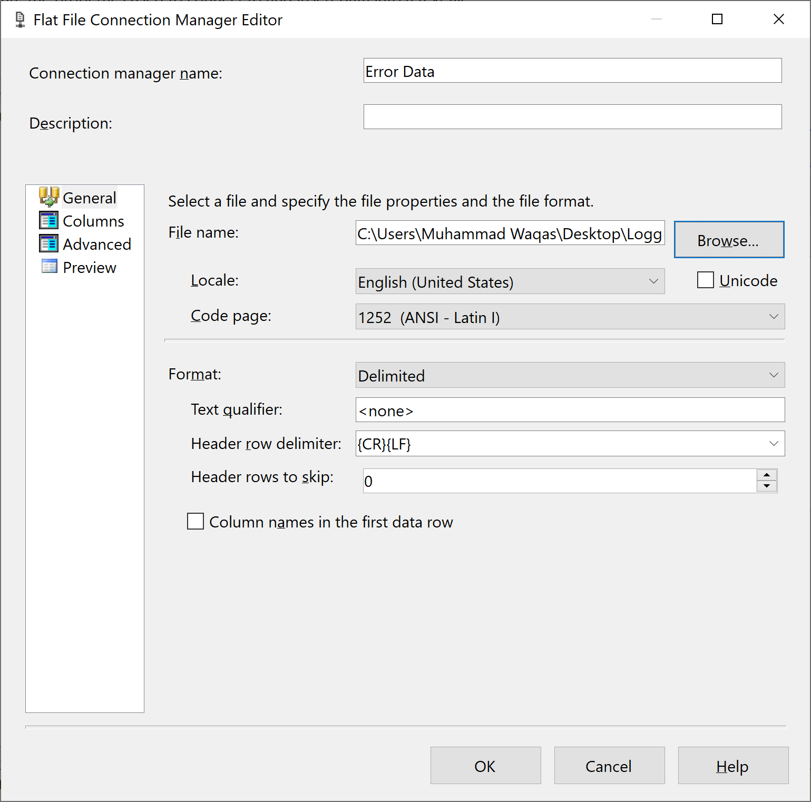
Task: Check Column names in the first data row
Action: click(195, 521)
